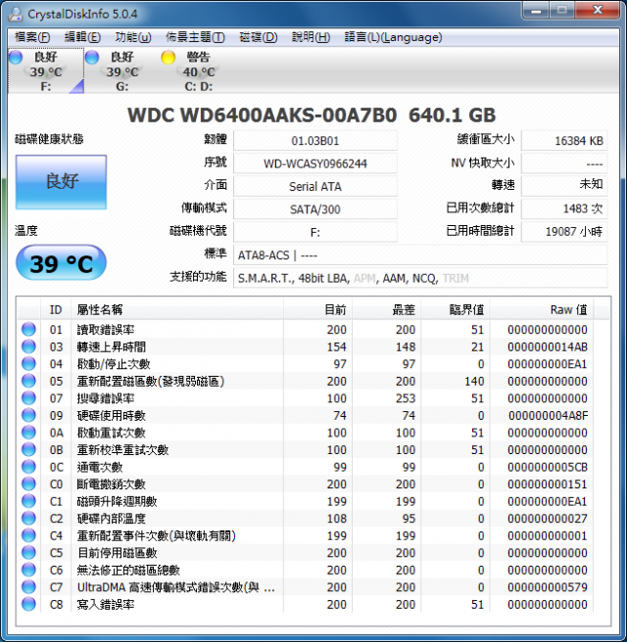Click the status dot for attribute 0A
The width and height of the screenshot is (627, 643).
coord(28,433)
